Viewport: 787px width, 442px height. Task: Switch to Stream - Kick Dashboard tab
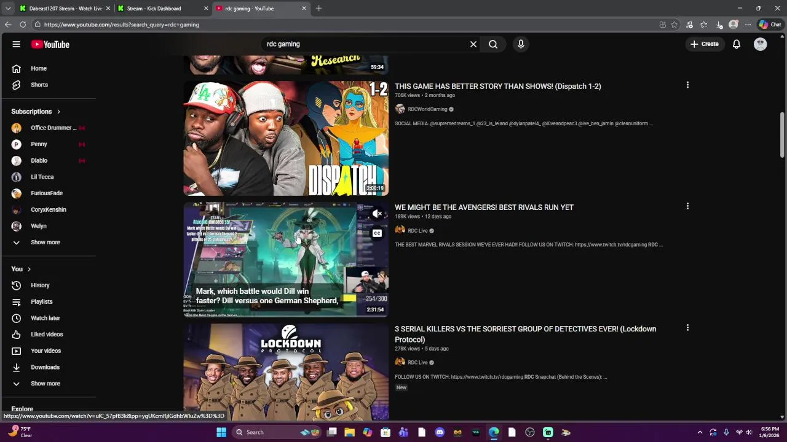coord(155,9)
